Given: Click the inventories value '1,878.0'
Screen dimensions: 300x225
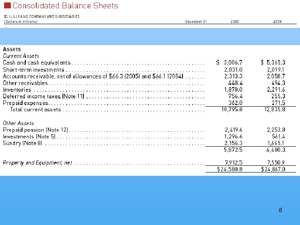Looking at the screenshot, I should click(x=233, y=90).
